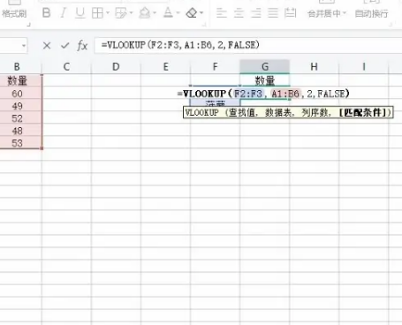The height and width of the screenshot is (325, 402).
Task: Open the fill color dropdown arrow
Action: coord(155,13)
